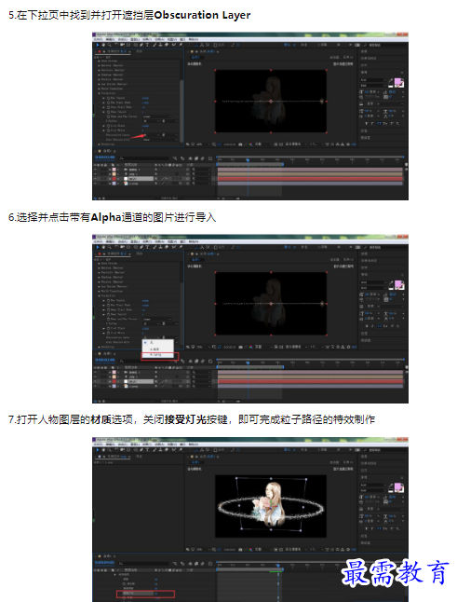Image resolution: width=457 pixels, height=602 pixels.
Task: Click the Graph Editor icon in step 7 timeline
Action: [x=210, y=564]
